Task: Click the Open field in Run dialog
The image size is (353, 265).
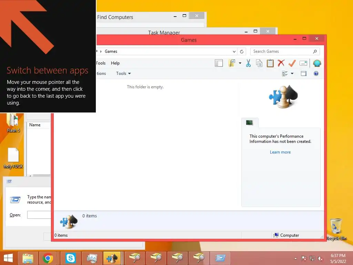Action: [39, 215]
